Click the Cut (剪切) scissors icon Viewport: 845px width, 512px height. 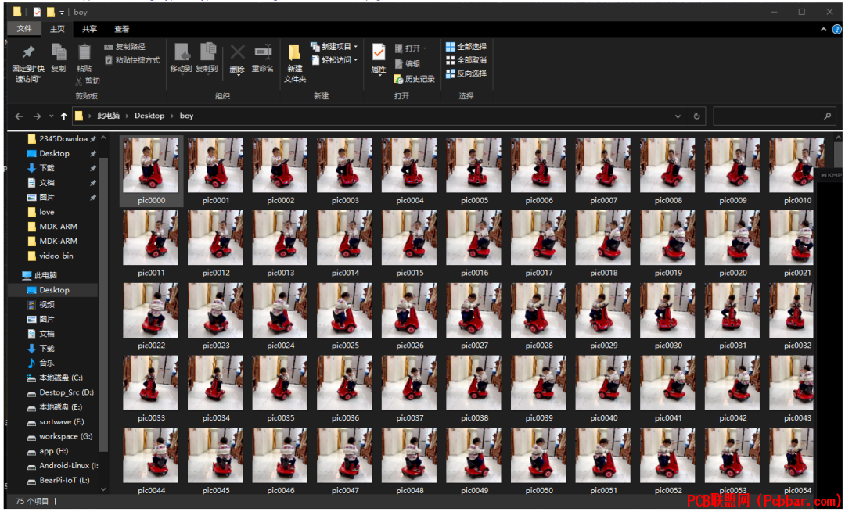[79, 81]
